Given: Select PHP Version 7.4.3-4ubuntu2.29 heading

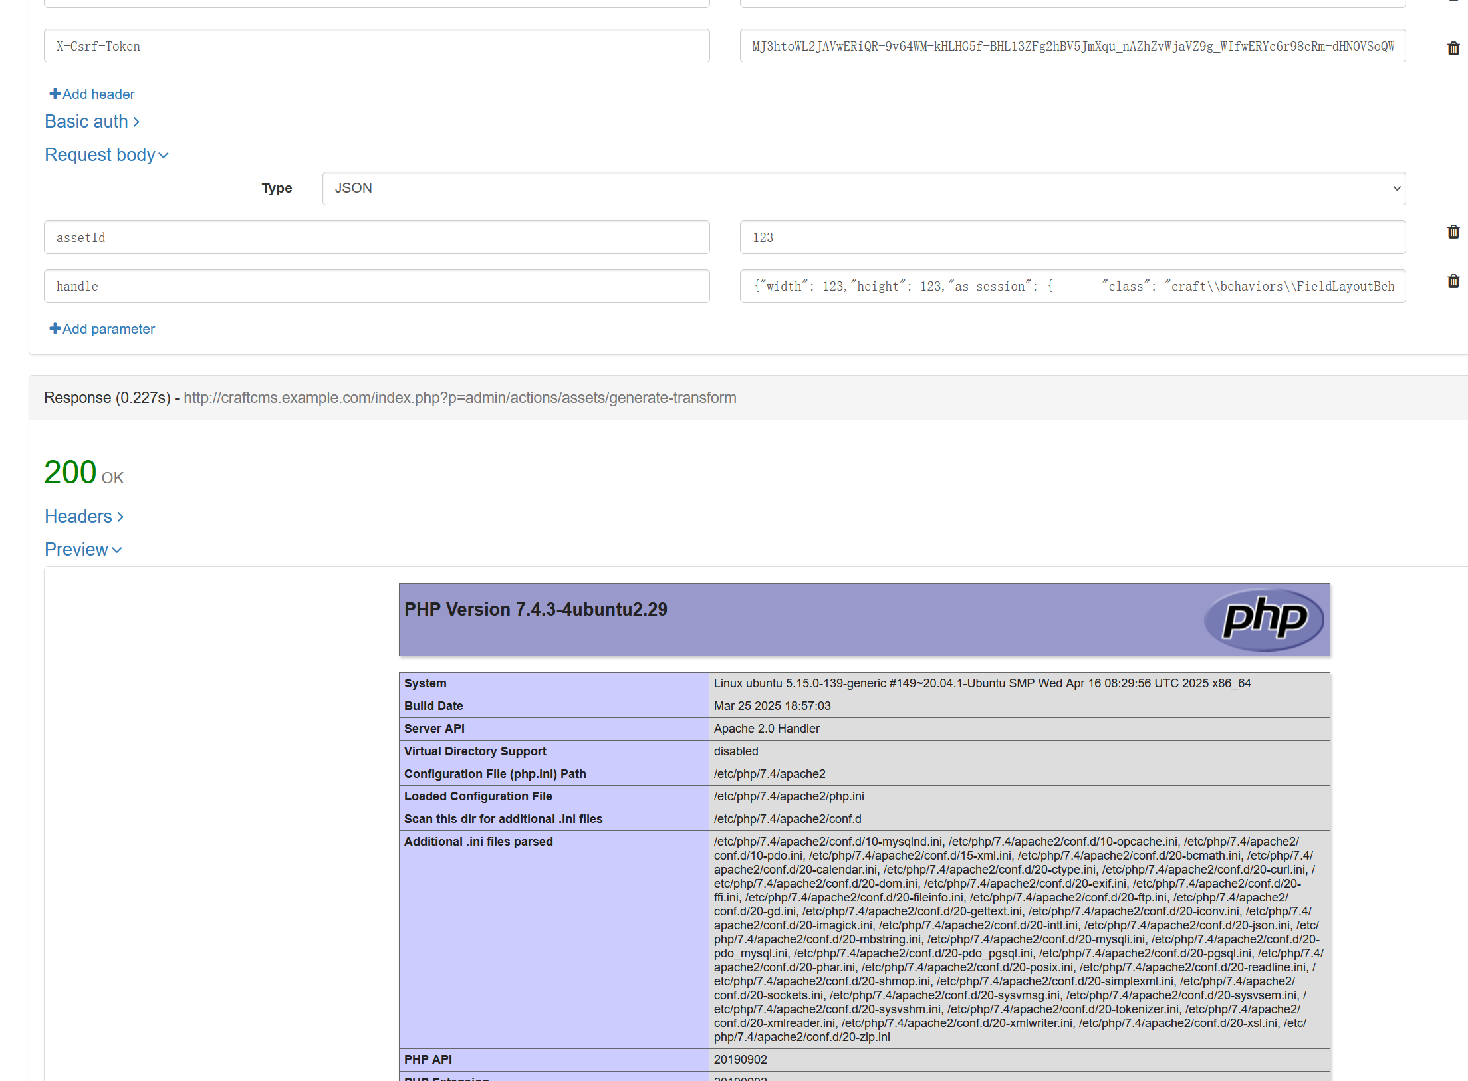Looking at the screenshot, I should (536, 610).
